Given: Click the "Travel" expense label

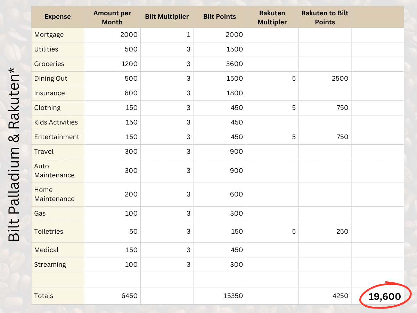Looking at the screenshot, I should click(44, 152).
